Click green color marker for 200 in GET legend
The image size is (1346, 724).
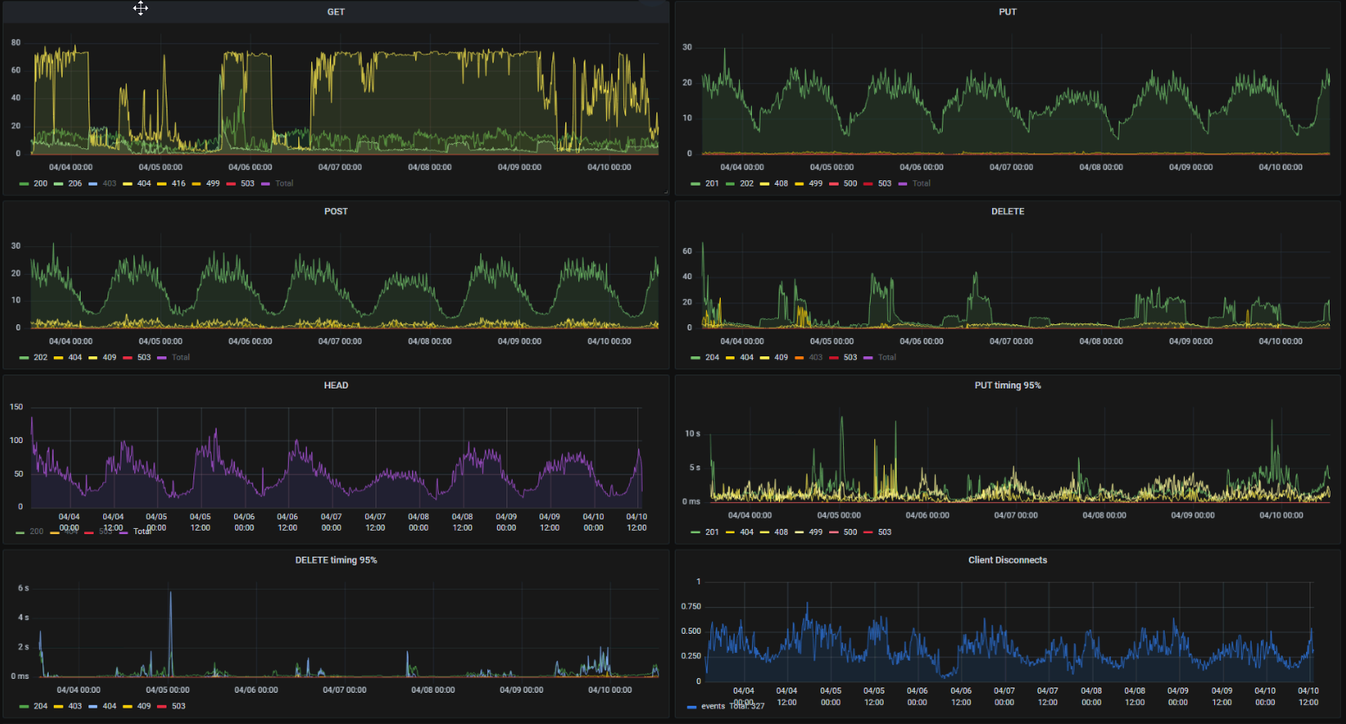24,184
